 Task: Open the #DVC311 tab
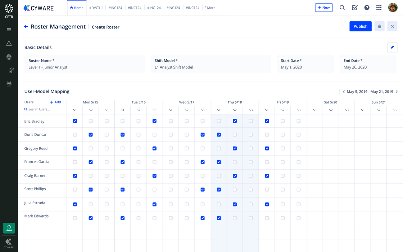(x=96, y=8)
